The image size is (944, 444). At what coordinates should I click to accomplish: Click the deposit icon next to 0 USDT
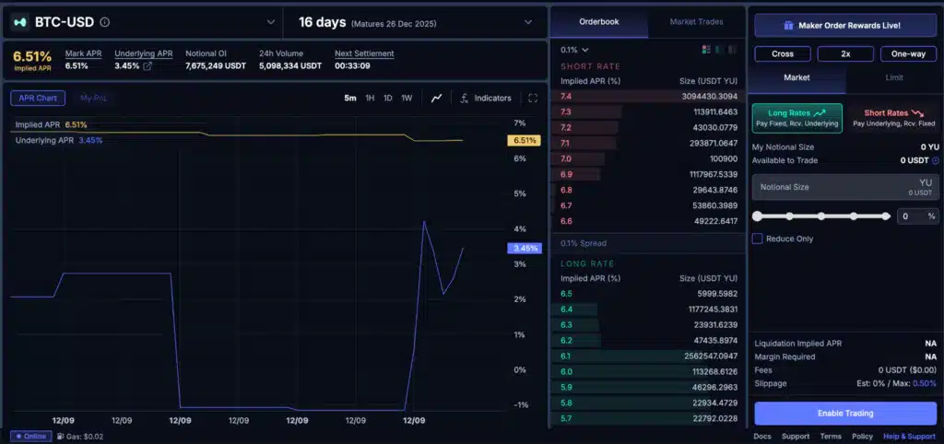coord(936,160)
